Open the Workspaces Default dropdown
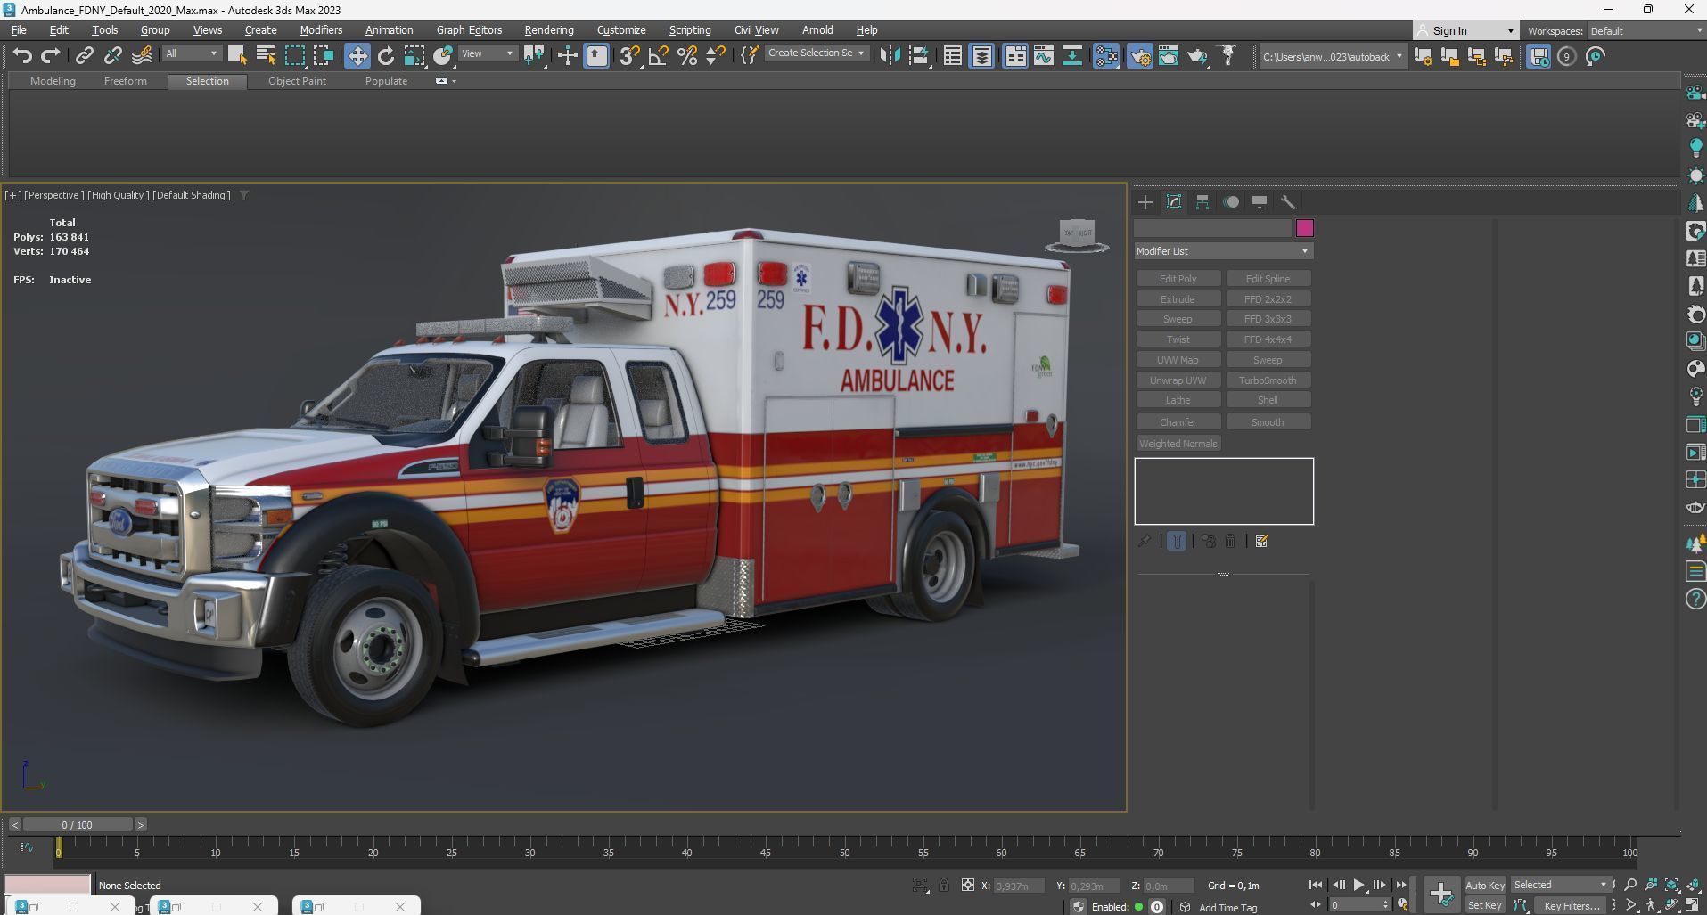The height and width of the screenshot is (915, 1707). (x=1645, y=30)
